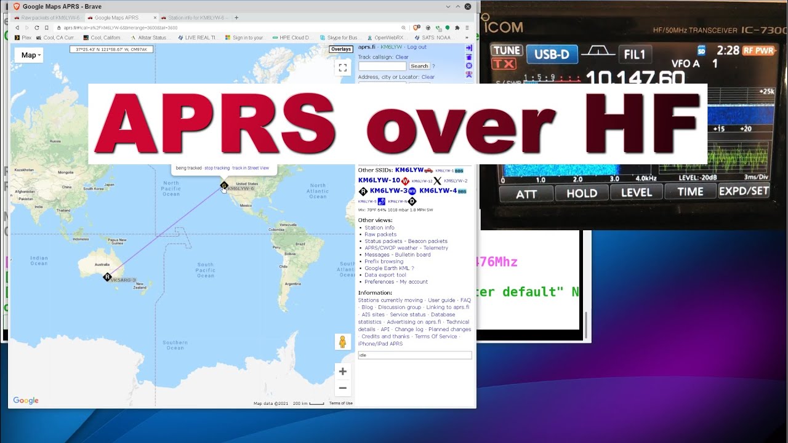The image size is (788, 443).
Task: Clear the Address, city or Locator
Action: [x=428, y=77]
